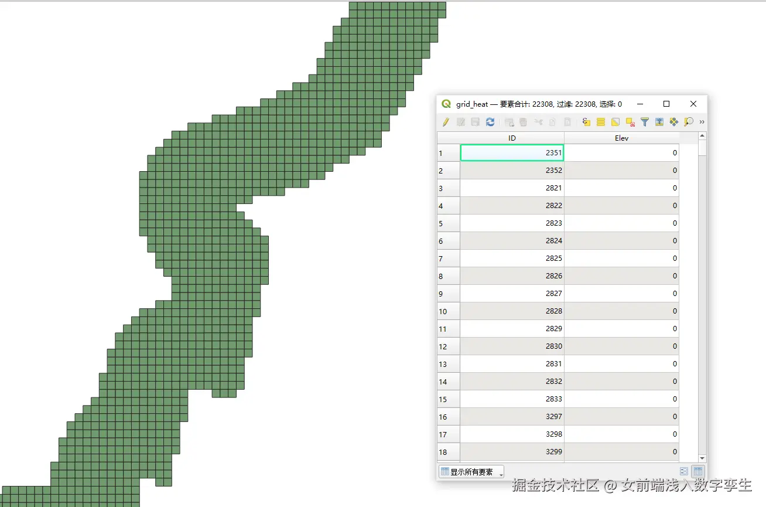
Task: Toggle multi-edit mode in the toolbar
Action: click(460, 122)
